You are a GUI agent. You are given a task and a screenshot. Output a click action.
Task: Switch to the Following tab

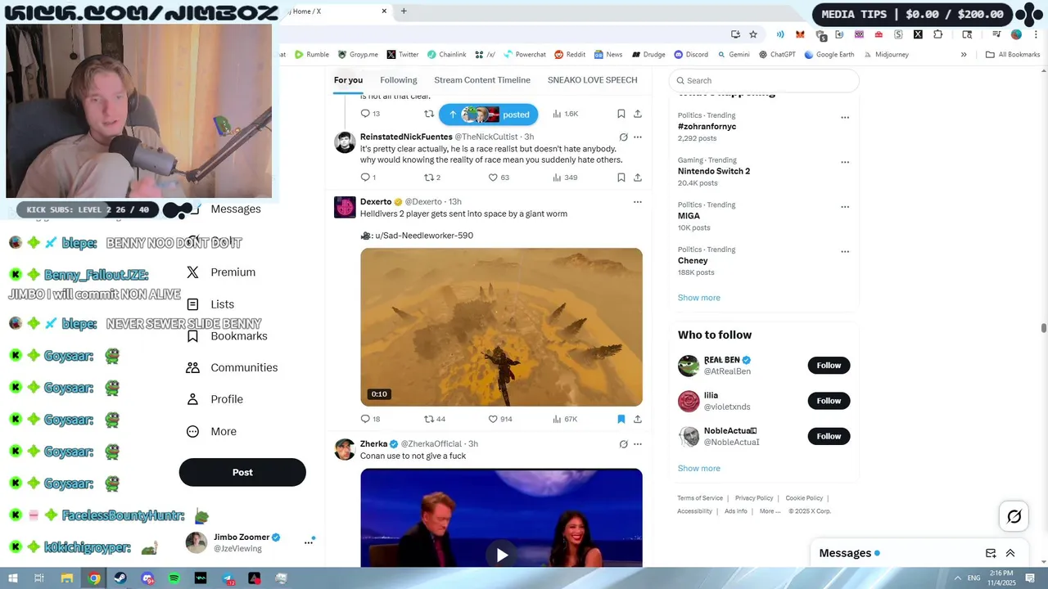click(x=399, y=80)
